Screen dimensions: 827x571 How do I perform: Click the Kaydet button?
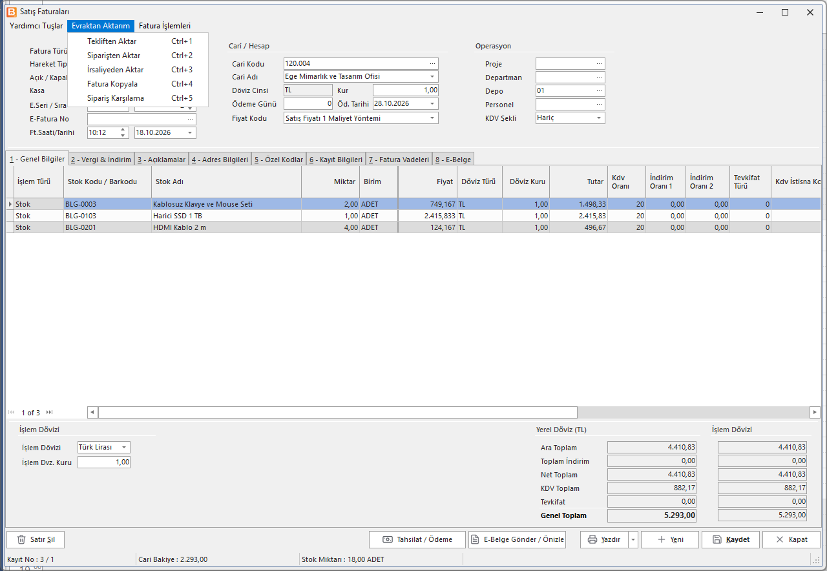pos(731,539)
